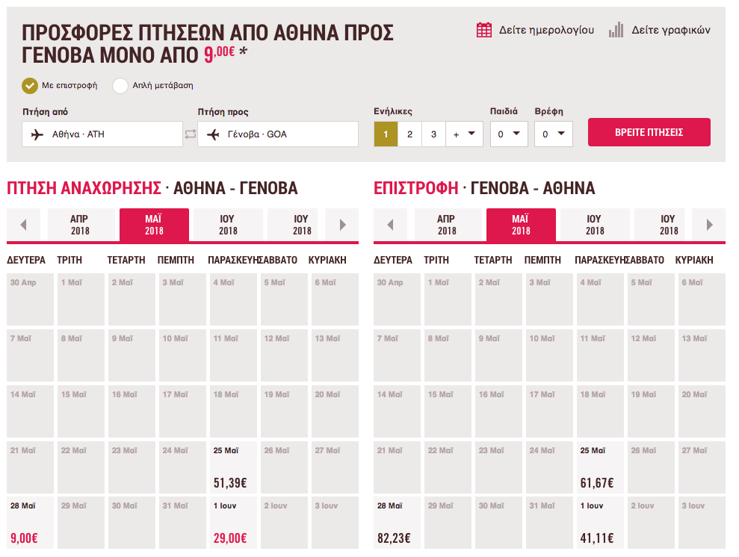Switch departure calendar to ΑΠΡ 2018 tab

pos(81,225)
